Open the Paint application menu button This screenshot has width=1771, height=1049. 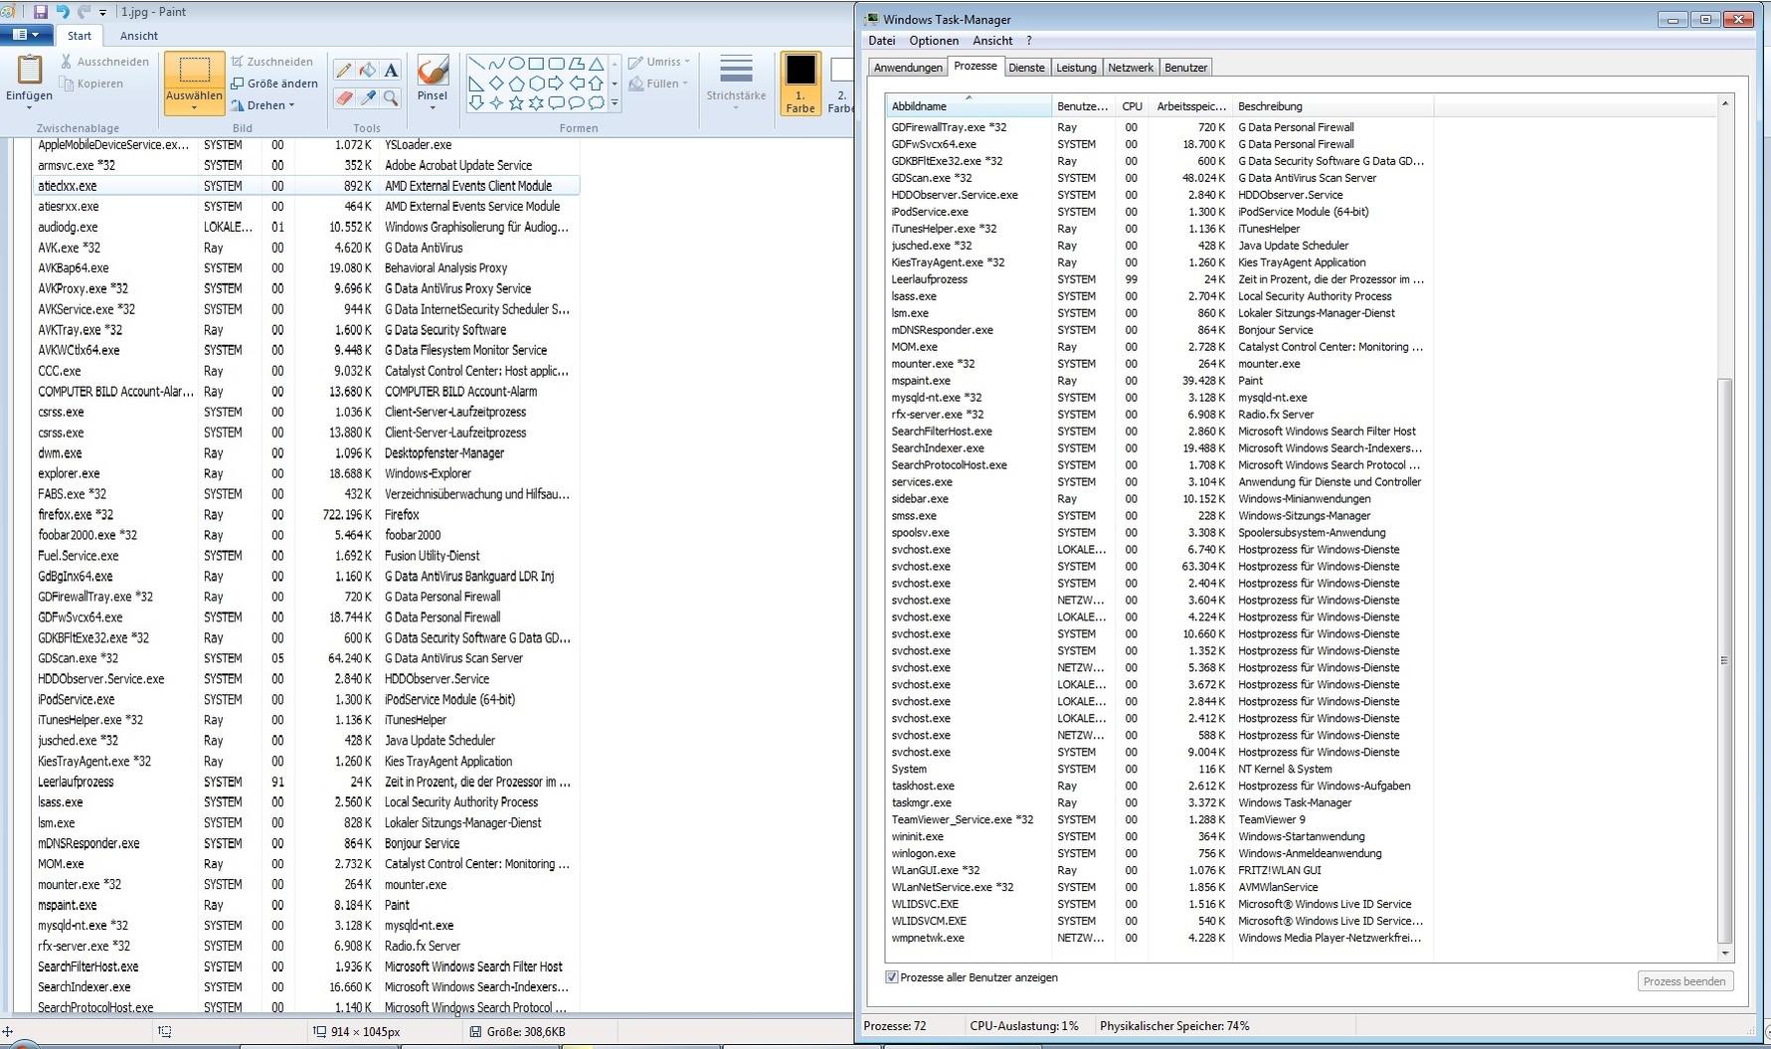pos(26,35)
